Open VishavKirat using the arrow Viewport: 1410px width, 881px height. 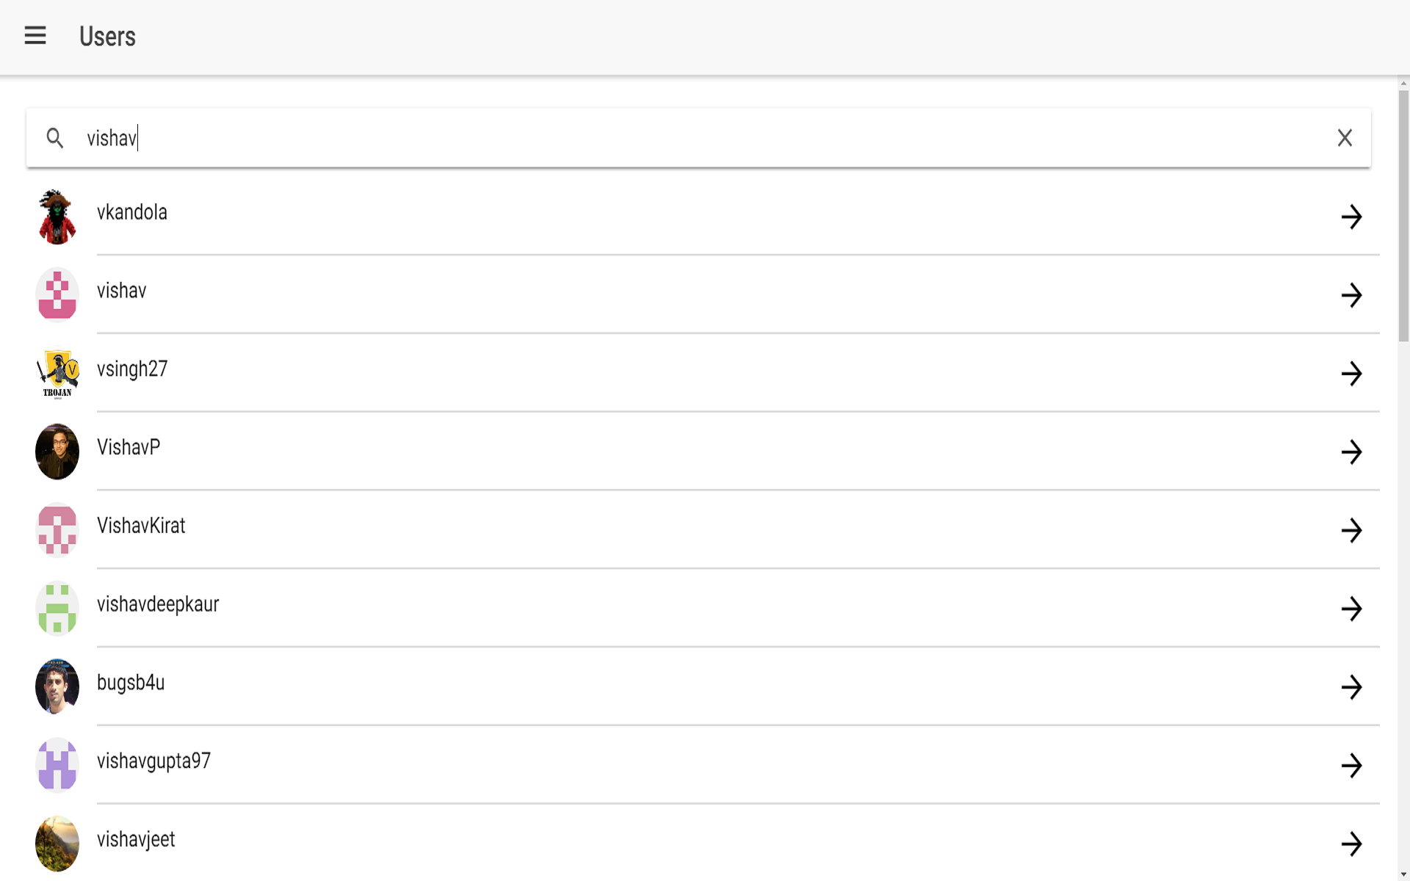tap(1351, 531)
